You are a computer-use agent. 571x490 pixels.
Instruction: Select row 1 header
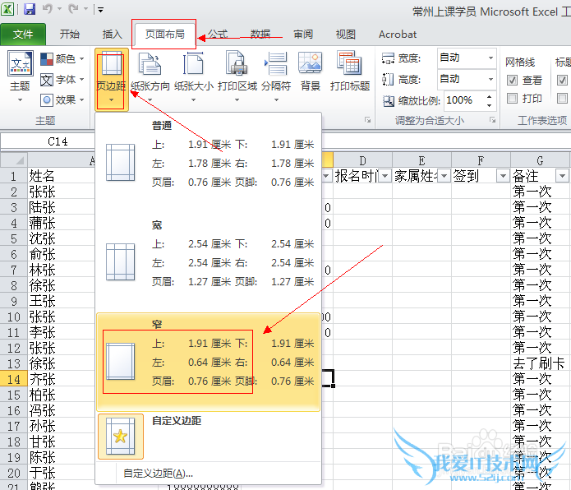(x=14, y=176)
